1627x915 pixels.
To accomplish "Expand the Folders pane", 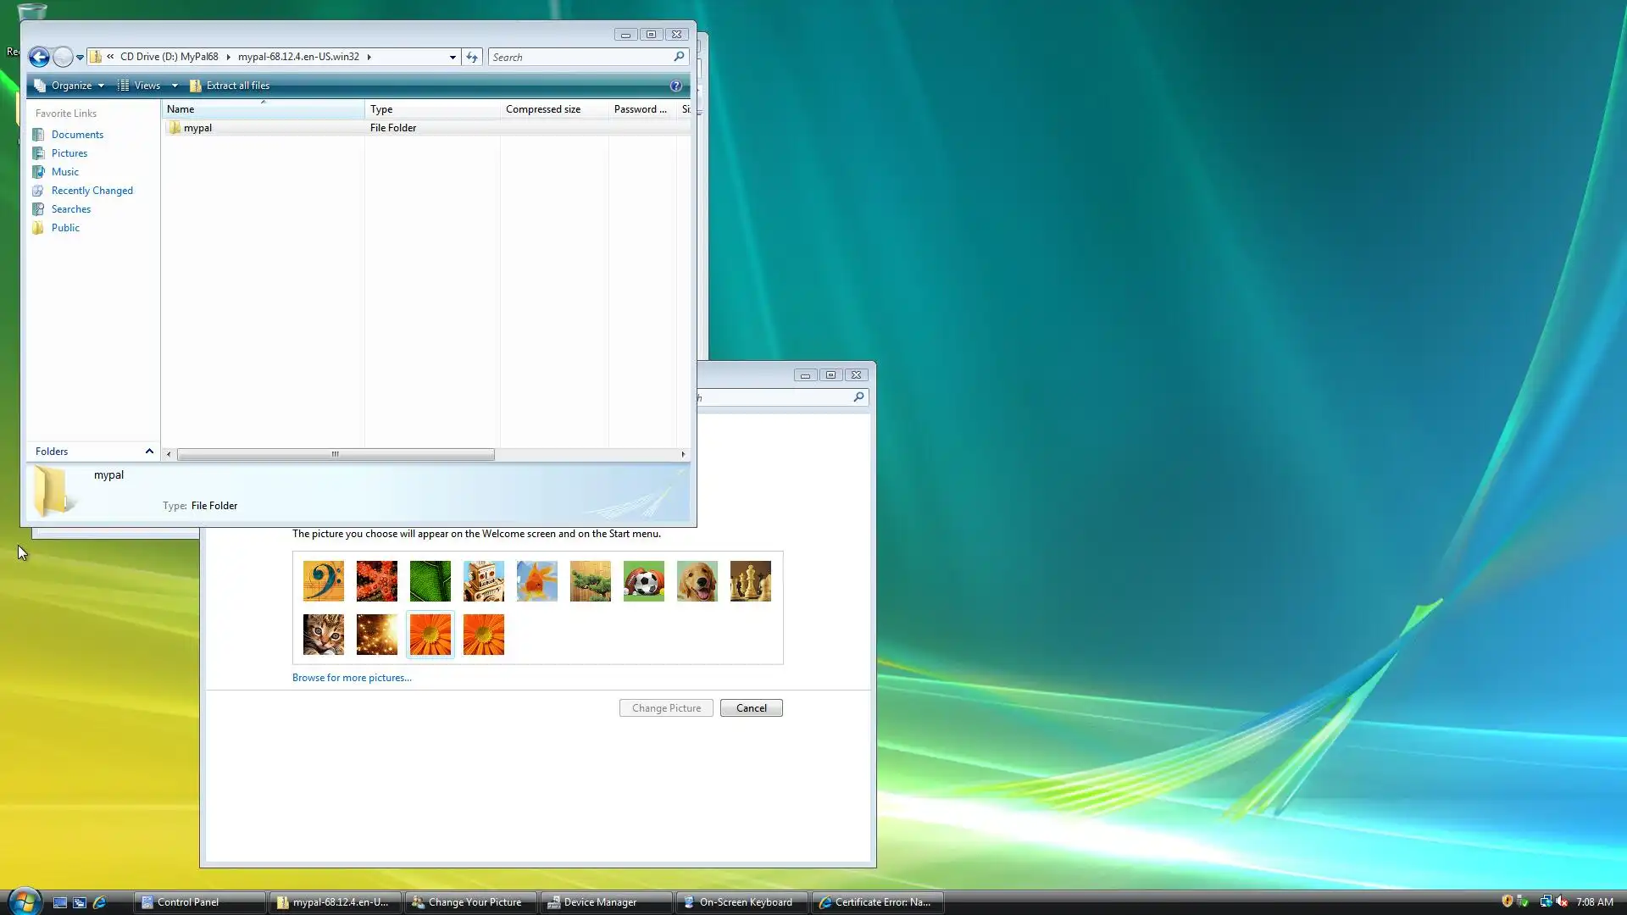I will coord(149,452).
